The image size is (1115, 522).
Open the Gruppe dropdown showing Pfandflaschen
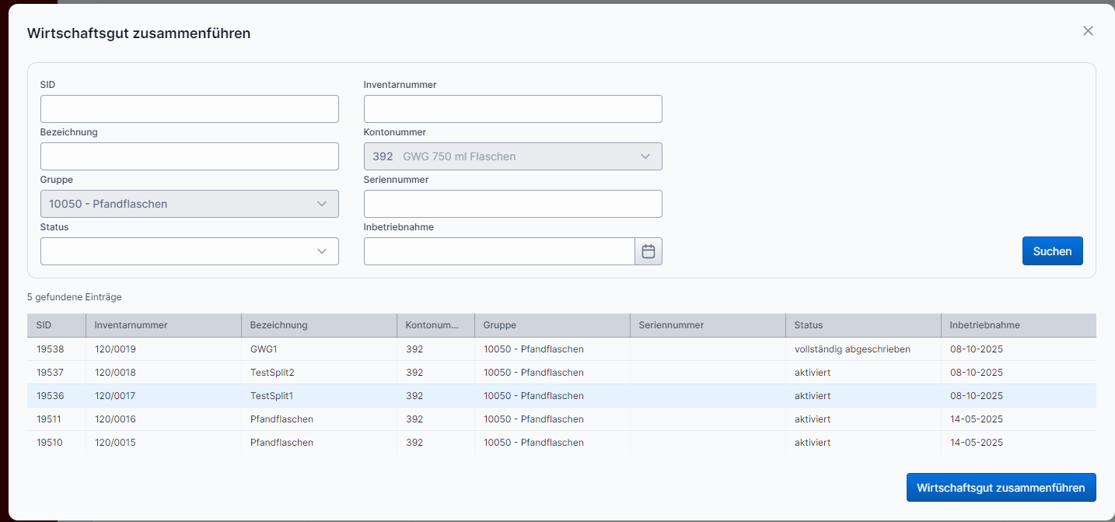(189, 204)
